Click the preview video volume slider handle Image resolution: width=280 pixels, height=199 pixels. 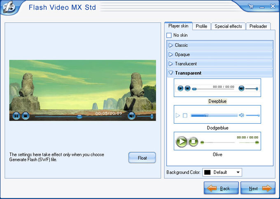coord(152,116)
